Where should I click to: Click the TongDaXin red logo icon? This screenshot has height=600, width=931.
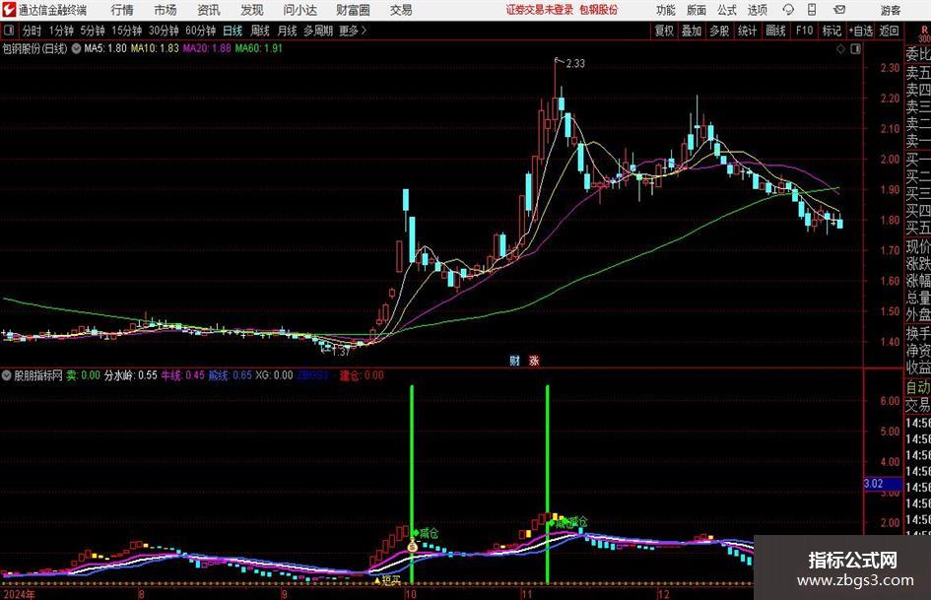pyautogui.click(x=9, y=10)
